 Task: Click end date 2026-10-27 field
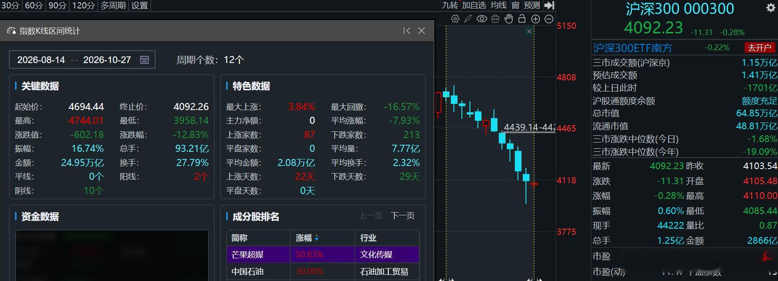click(x=107, y=60)
